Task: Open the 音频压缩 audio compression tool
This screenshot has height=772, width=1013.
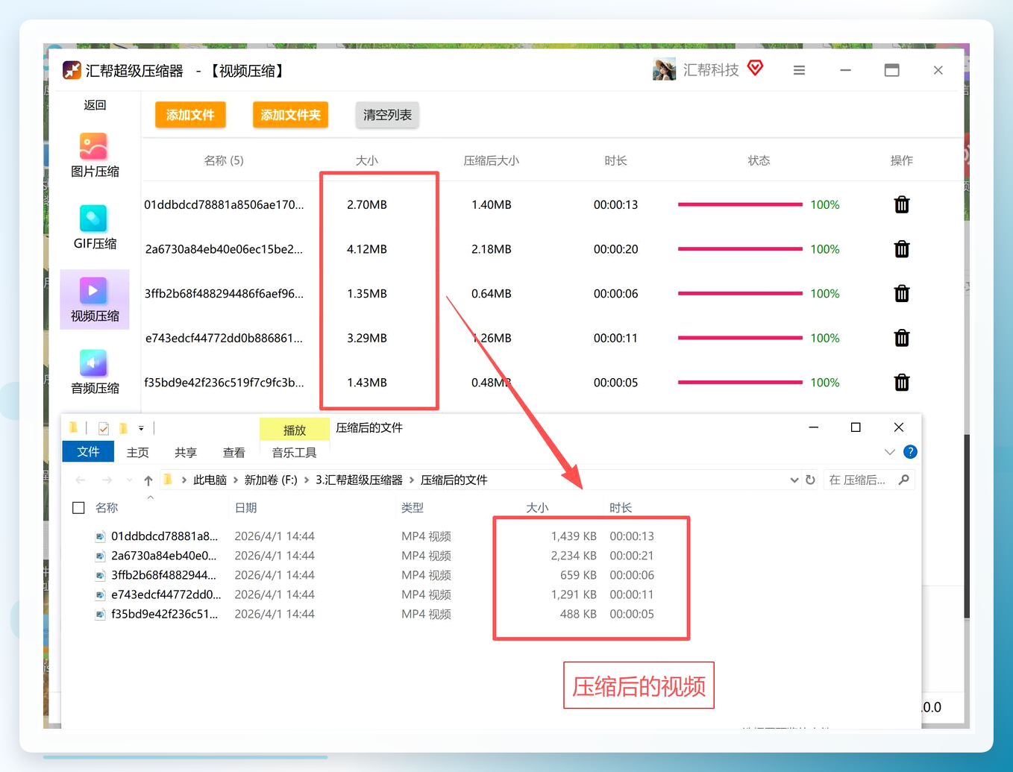Action: [95, 372]
